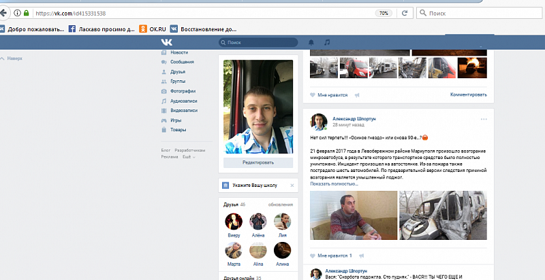545x280 pixels.
Task: Dismiss the school prompt with X
Action: point(292,186)
